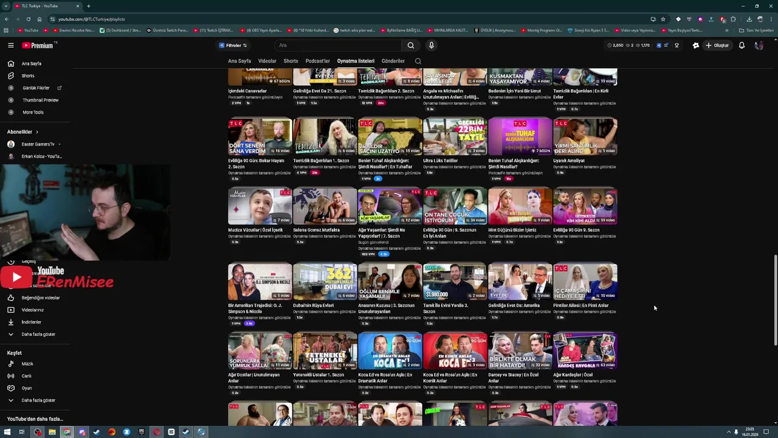
Task: Open Oyun gaming section
Action: (27, 388)
